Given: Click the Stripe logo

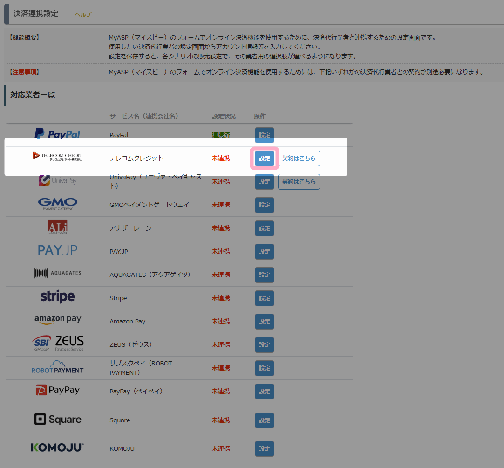Looking at the screenshot, I should click(x=58, y=297).
